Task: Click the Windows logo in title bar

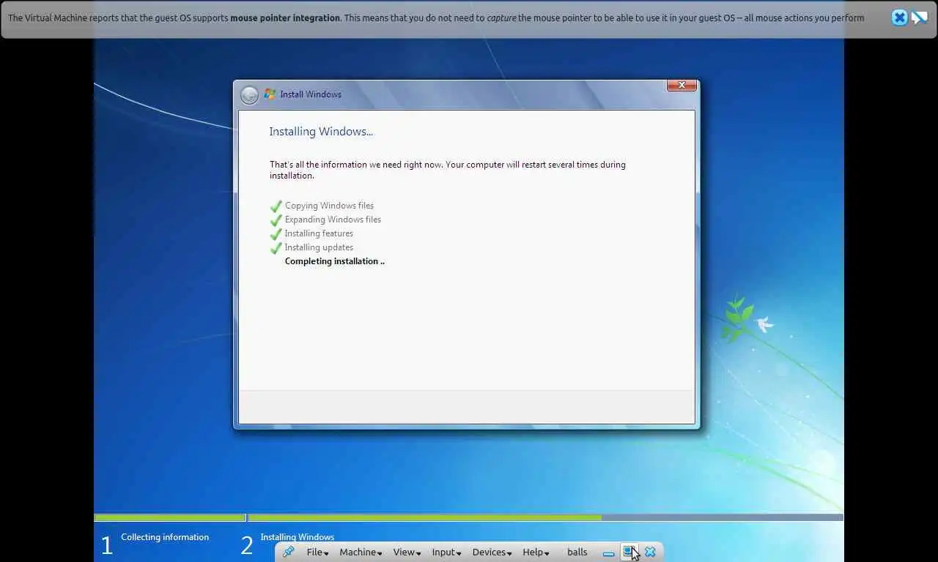Action: coord(270,94)
